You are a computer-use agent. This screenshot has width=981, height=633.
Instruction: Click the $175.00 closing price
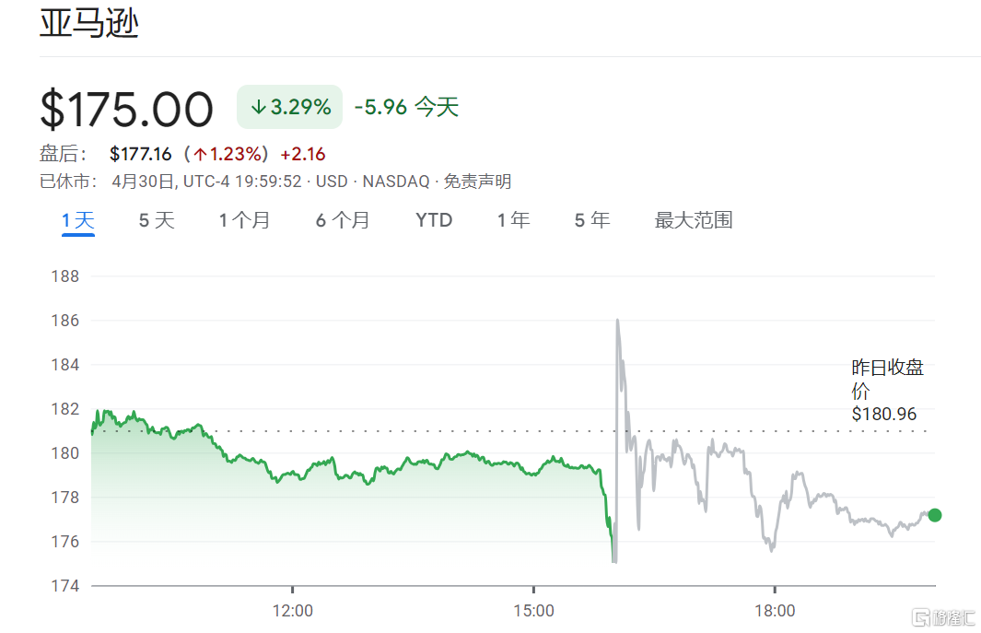tap(126, 109)
